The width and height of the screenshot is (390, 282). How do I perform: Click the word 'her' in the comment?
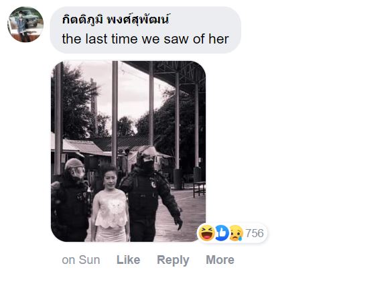coord(218,39)
